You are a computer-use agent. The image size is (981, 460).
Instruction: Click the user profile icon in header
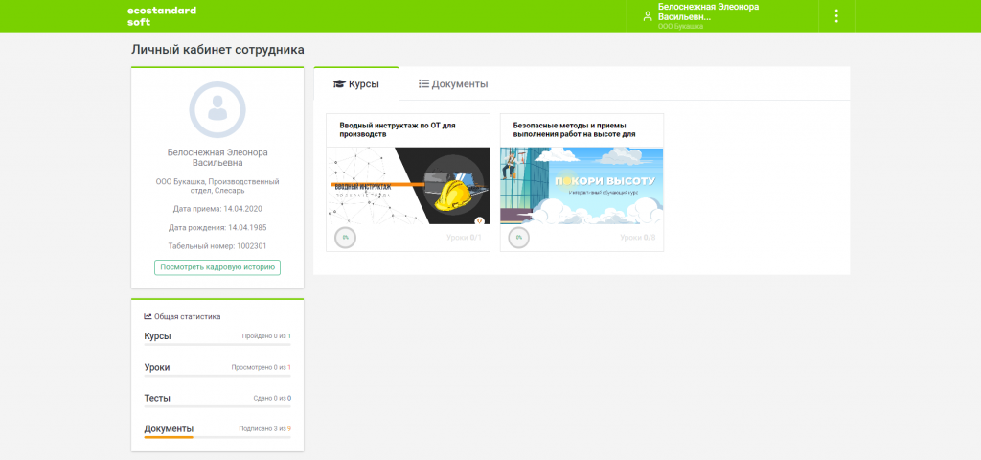[648, 16]
